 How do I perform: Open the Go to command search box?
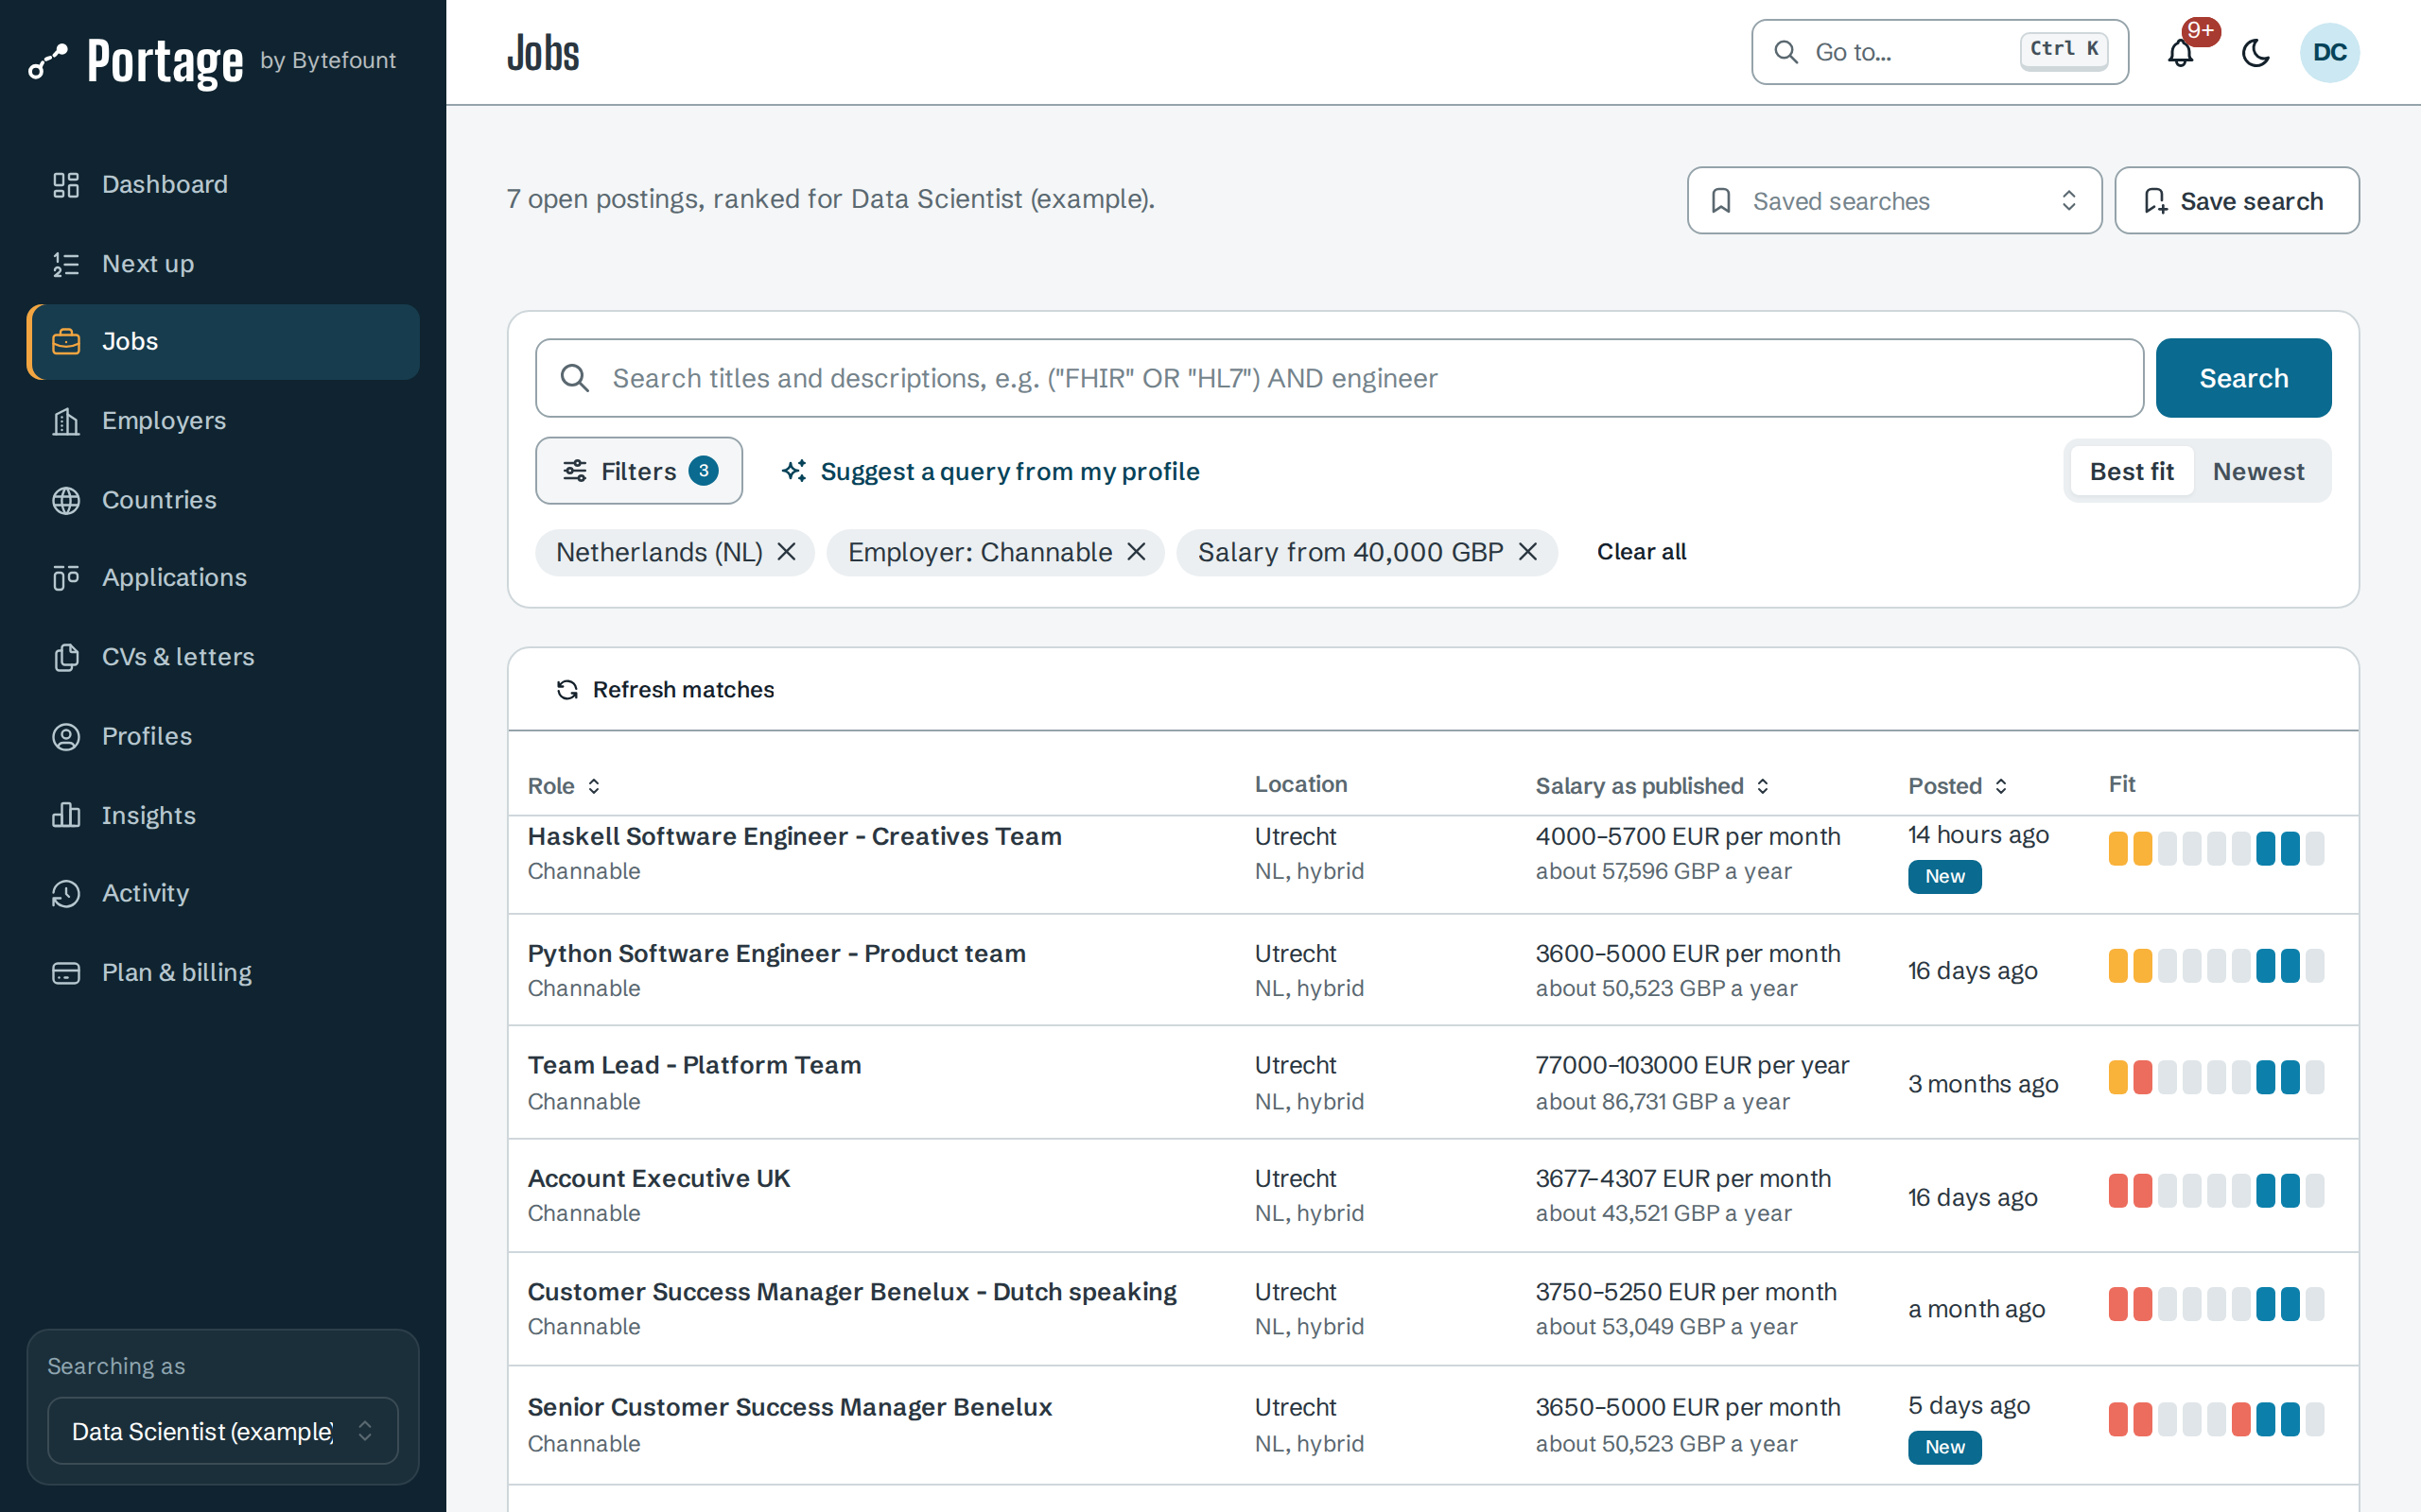pyautogui.click(x=1939, y=52)
